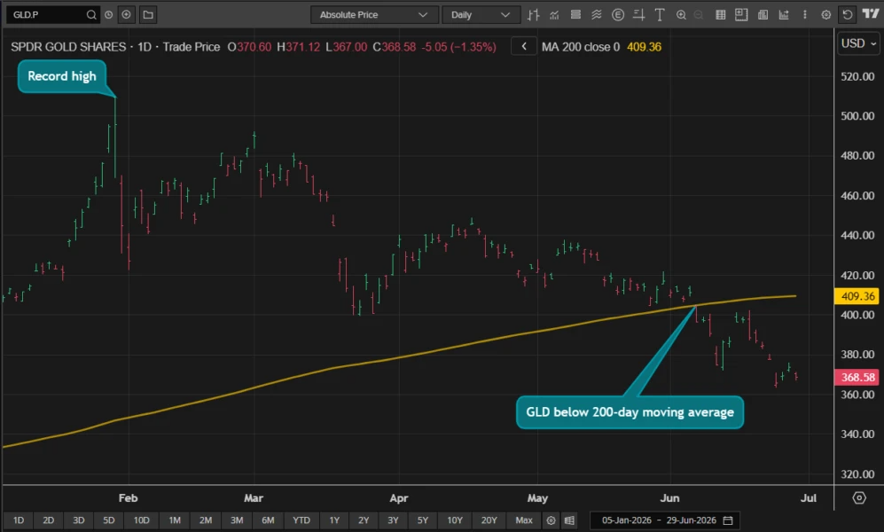The image size is (884, 532).
Task: Click the Jul label on time axis
Action: tap(809, 498)
